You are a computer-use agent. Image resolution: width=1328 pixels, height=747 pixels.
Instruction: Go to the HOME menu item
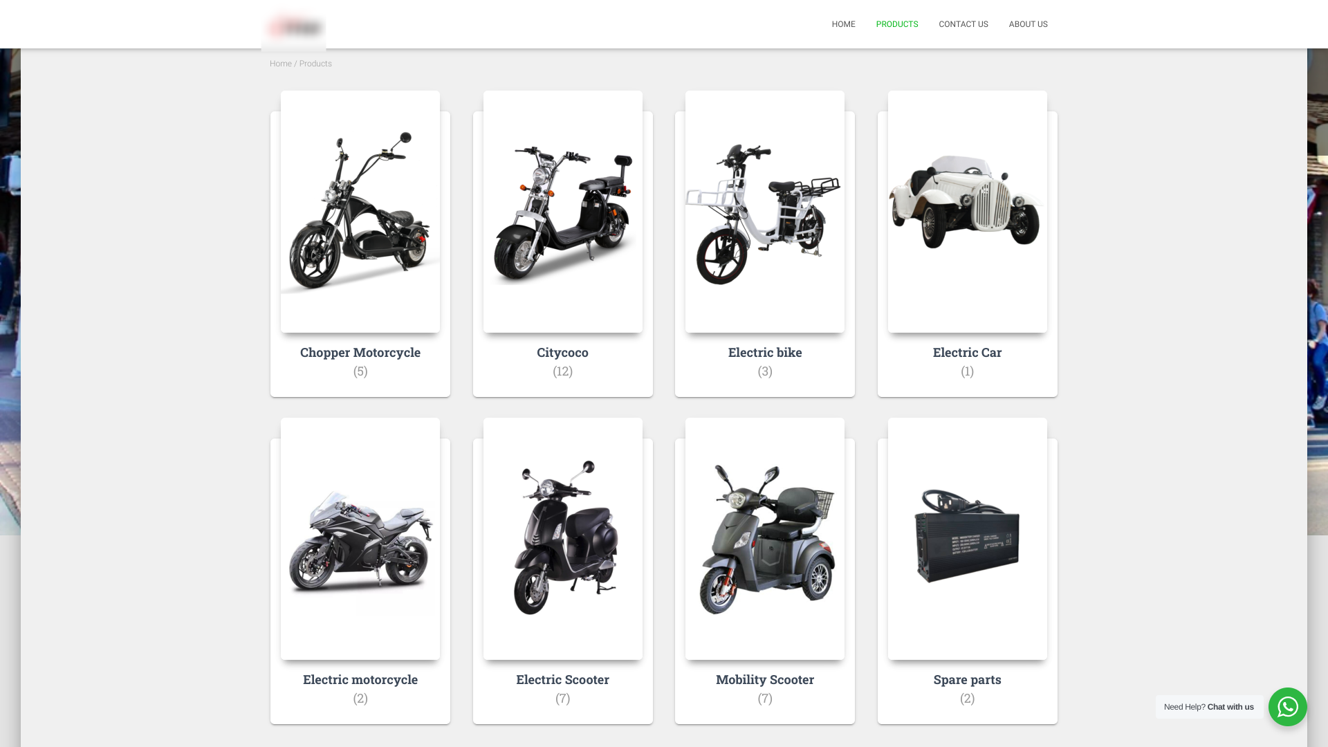[843, 24]
